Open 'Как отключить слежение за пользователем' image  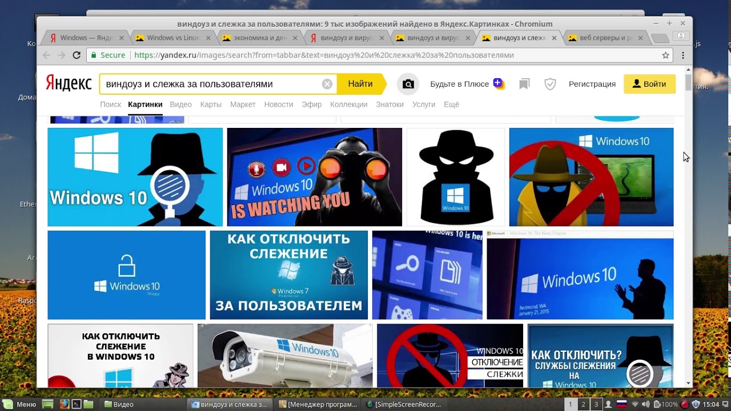289,275
